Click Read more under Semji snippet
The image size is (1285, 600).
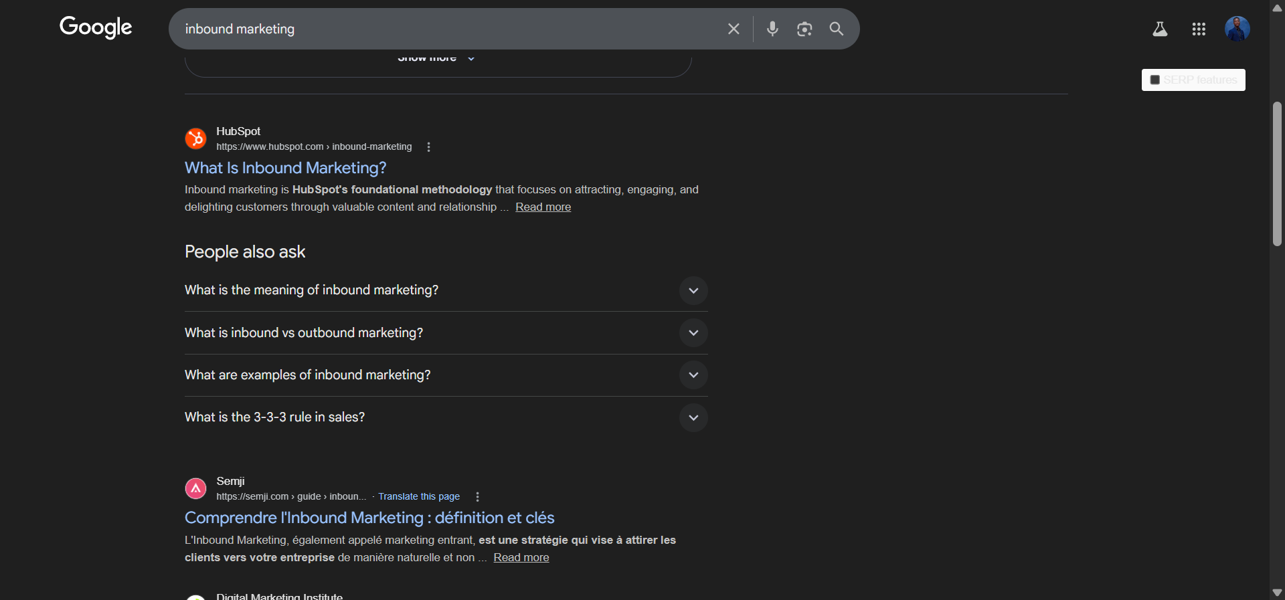point(521,558)
